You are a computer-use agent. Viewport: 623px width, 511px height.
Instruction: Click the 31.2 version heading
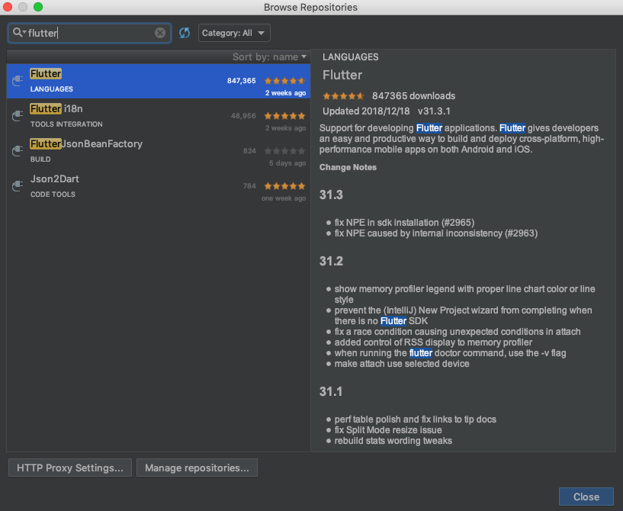(x=331, y=261)
